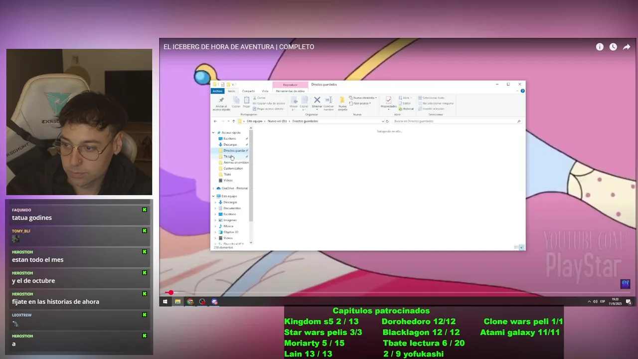The image size is (638, 359).
Task: Click the Cambiar nombre icon
Action: [328, 100]
